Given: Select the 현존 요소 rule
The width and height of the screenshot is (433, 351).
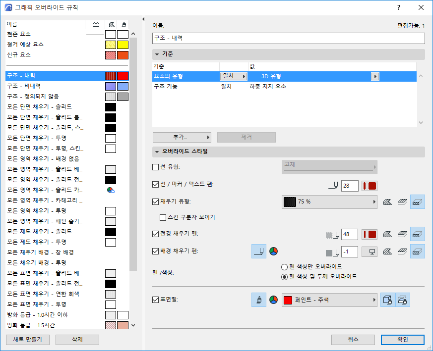Looking at the screenshot, I should (x=67, y=34).
